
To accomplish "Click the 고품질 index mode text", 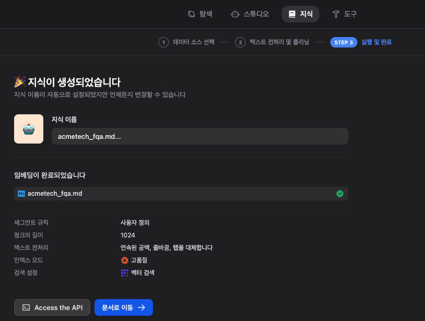I will tap(139, 260).
